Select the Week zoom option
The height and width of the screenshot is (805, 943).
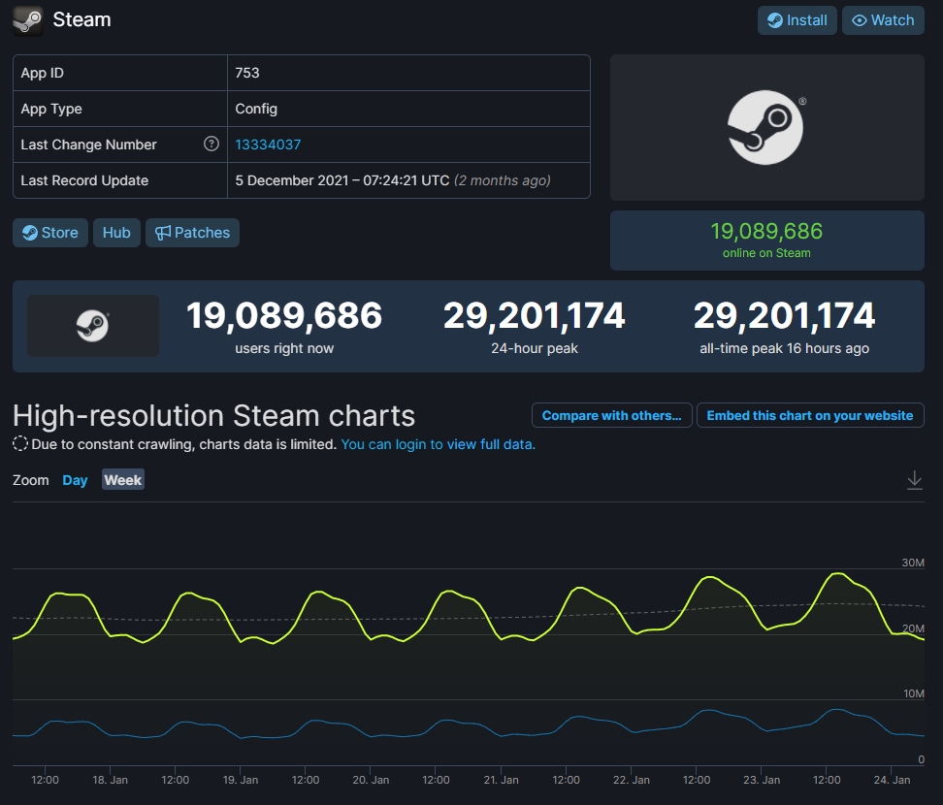pyautogui.click(x=123, y=480)
